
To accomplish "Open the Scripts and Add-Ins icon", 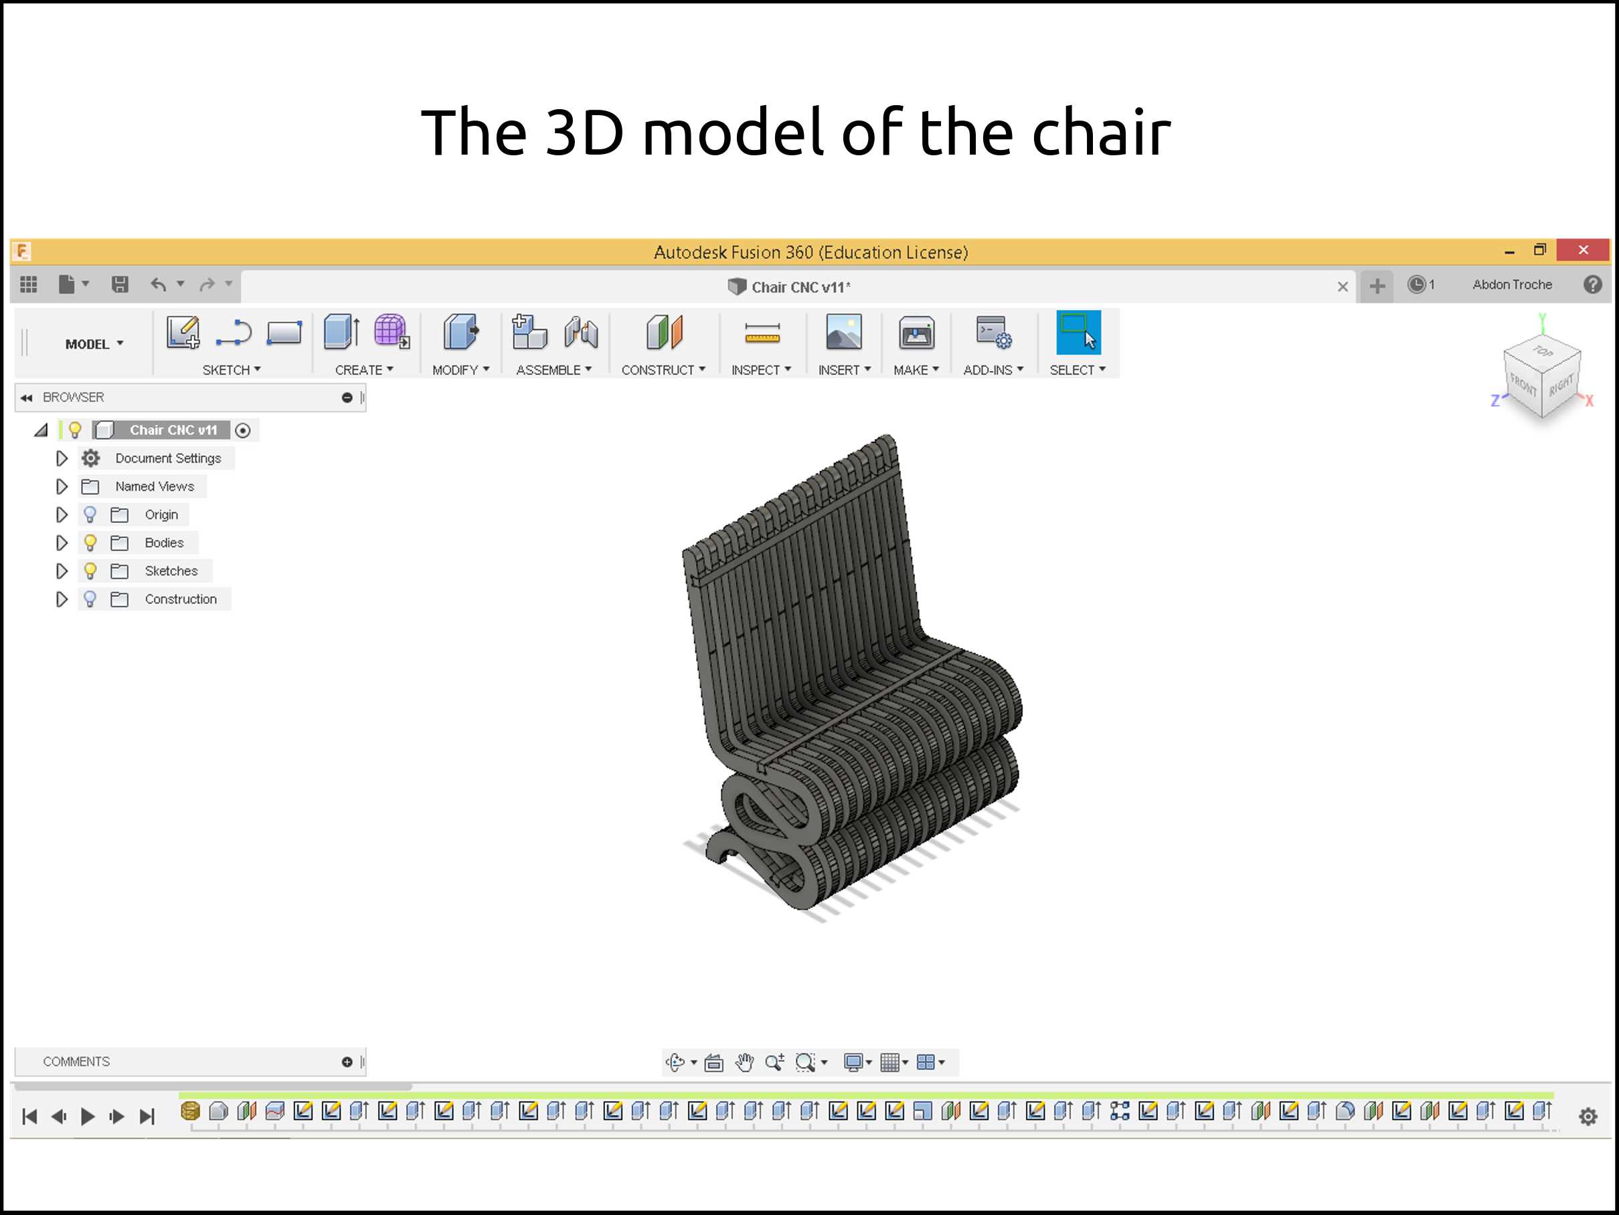I will (x=994, y=332).
